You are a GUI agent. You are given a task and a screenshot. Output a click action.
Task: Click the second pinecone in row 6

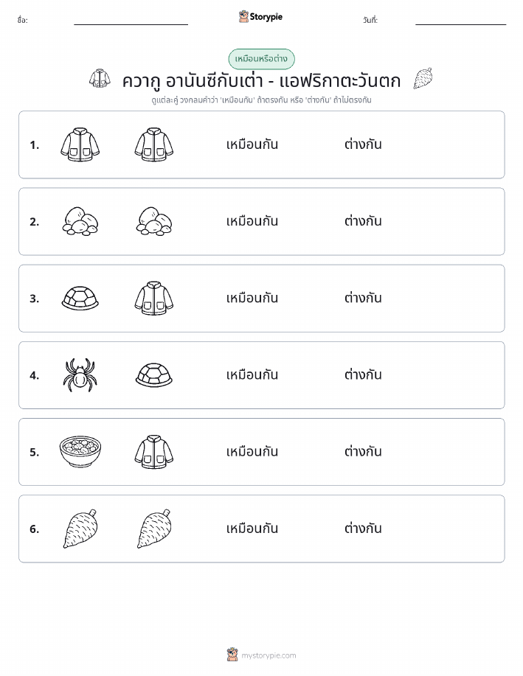pyautogui.click(x=154, y=529)
